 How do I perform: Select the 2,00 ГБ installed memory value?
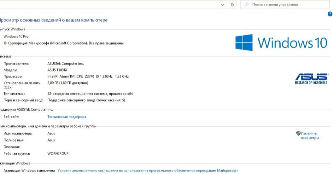68,83
